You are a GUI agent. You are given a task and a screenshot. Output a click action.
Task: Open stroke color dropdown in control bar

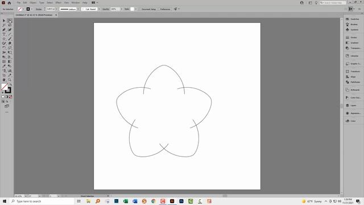click(x=32, y=9)
